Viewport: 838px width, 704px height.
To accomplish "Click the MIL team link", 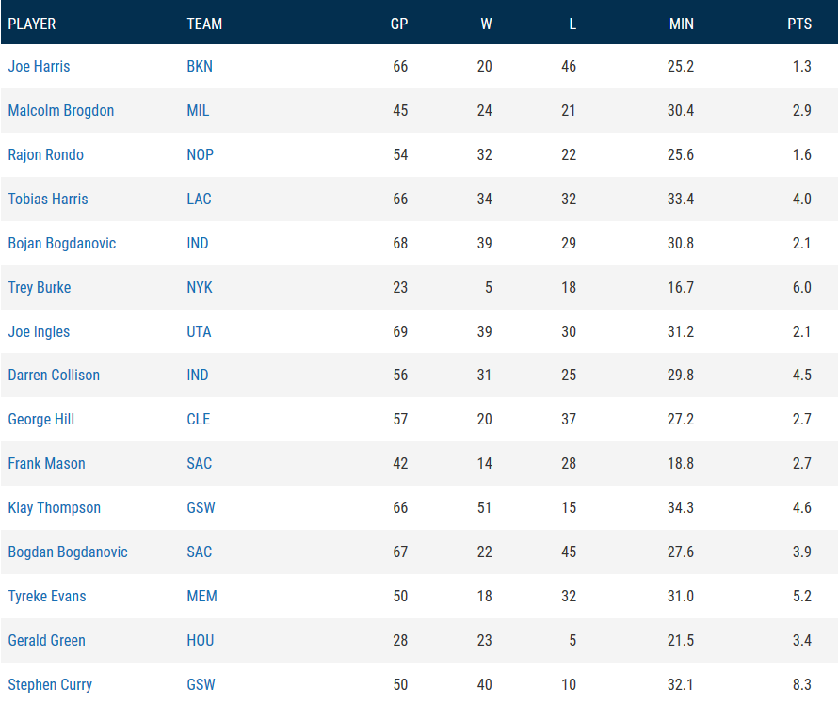I will (198, 111).
